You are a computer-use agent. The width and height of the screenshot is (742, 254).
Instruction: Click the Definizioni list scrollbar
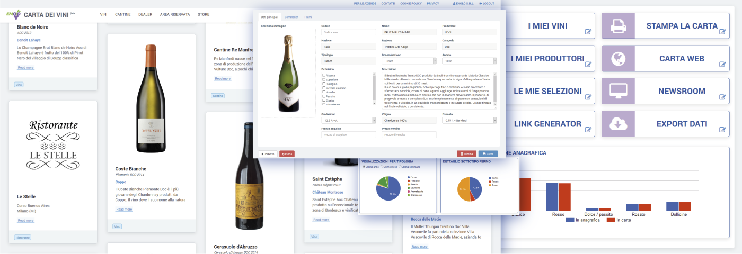click(x=375, y=89)
